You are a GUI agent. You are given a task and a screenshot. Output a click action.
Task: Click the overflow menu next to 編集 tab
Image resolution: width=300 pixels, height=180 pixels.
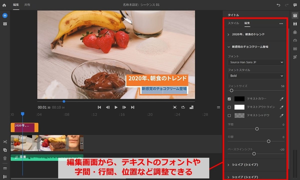click(x=281, y=23)
